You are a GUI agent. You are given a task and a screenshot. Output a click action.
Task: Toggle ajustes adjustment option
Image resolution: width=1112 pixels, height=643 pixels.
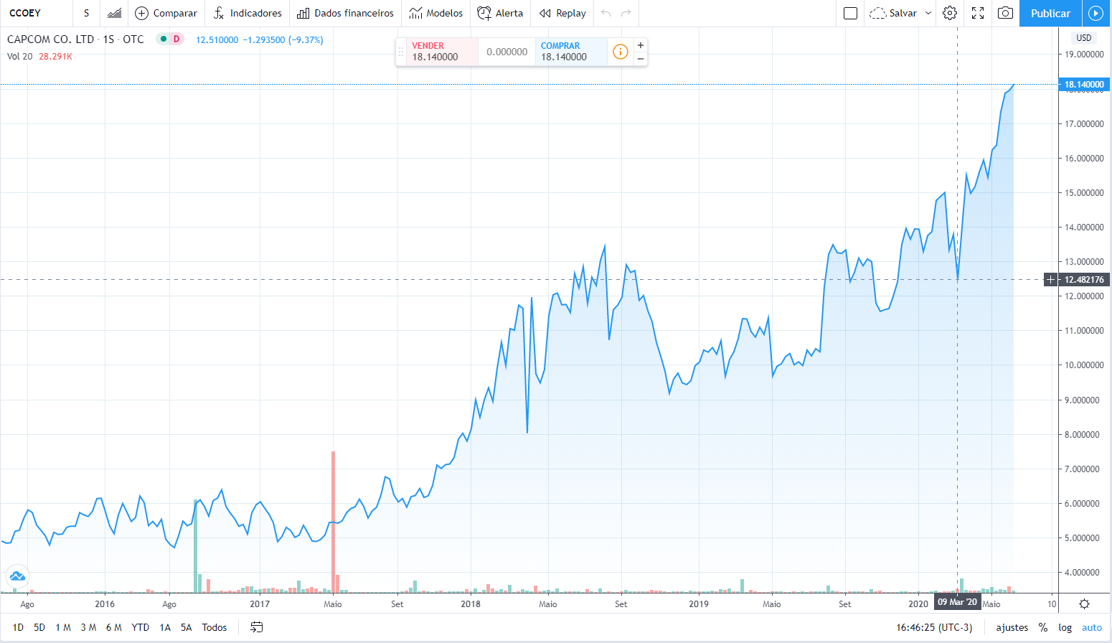tap(1012, 627)
